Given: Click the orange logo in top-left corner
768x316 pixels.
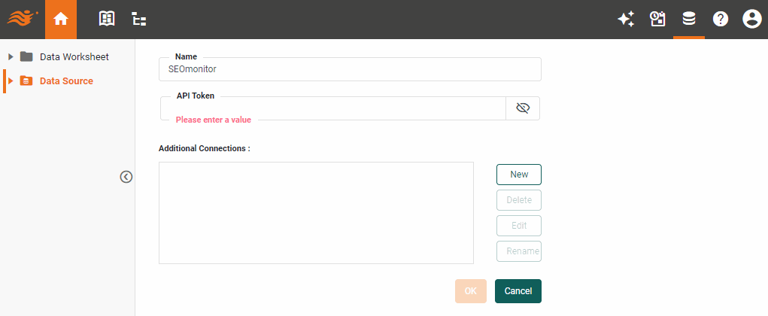Looking at the screenshot, I should tap(23, 20).
